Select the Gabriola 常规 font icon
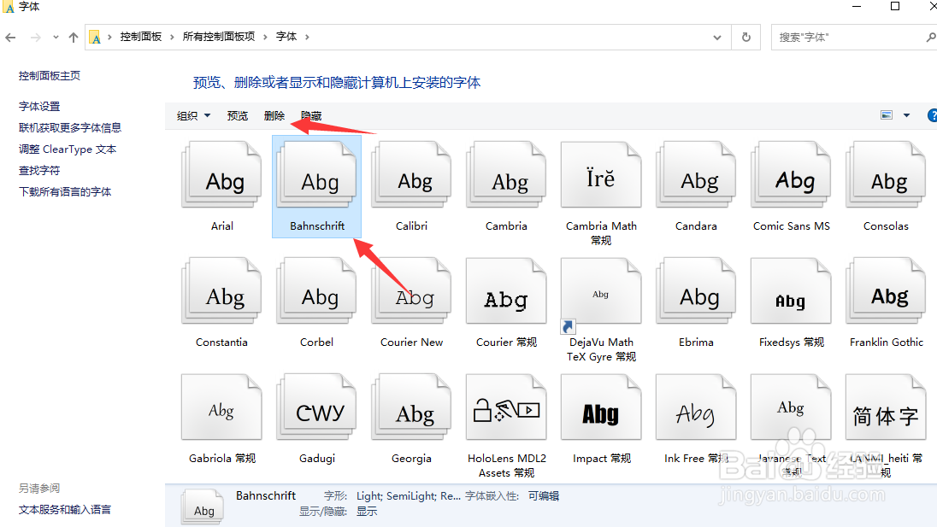This screenshot has width=937, height=527. coord(221,407)
